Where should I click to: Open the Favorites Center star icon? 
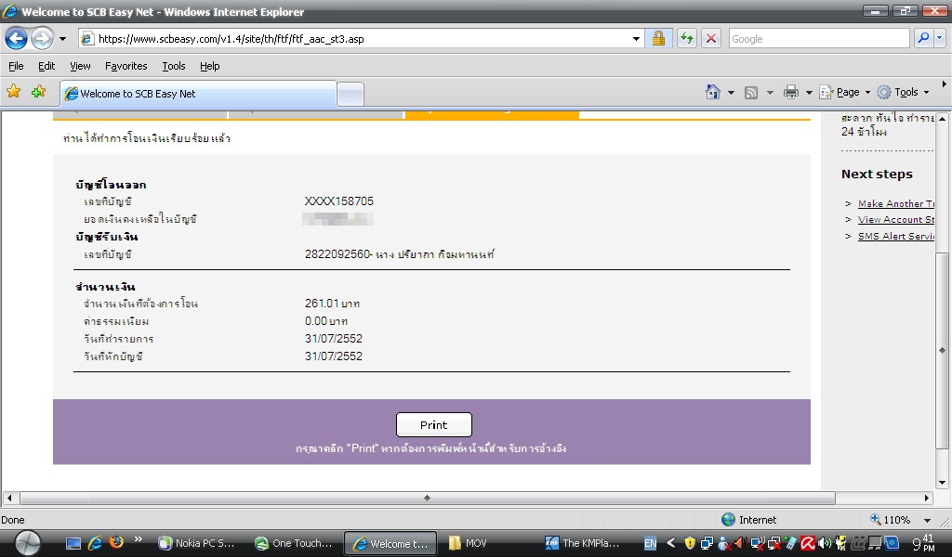13,92
